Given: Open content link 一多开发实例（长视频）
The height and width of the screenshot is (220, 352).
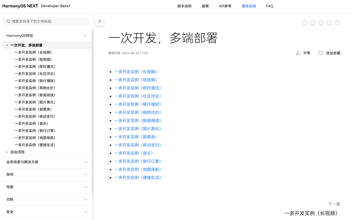Looking at the screenshot, I should (x=136, y=72).
